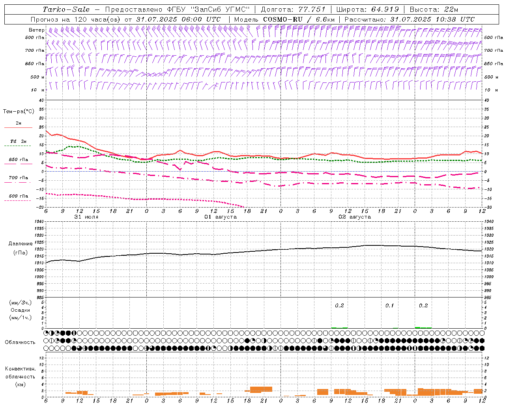Click the 700 гПа temperature legend entry
Viewport: 505px width, 404px height.
click(18, 178)
